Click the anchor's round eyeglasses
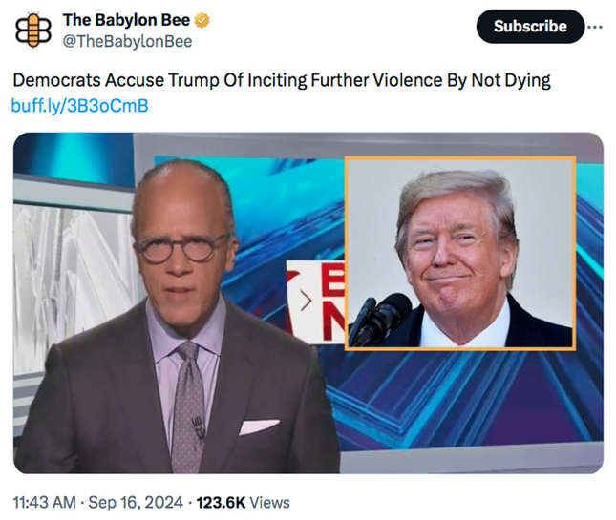The image size is (616, 520). coord(181,248)
